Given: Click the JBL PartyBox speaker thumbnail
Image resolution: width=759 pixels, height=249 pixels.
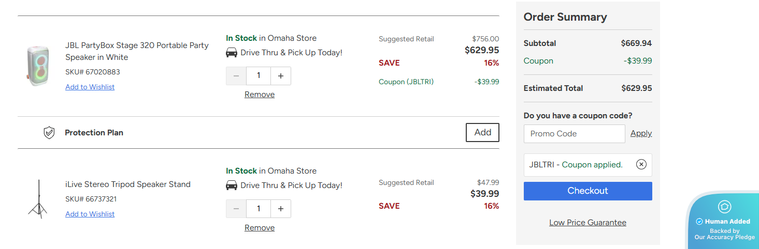Looking at the screenshot, I should point(38,65).
